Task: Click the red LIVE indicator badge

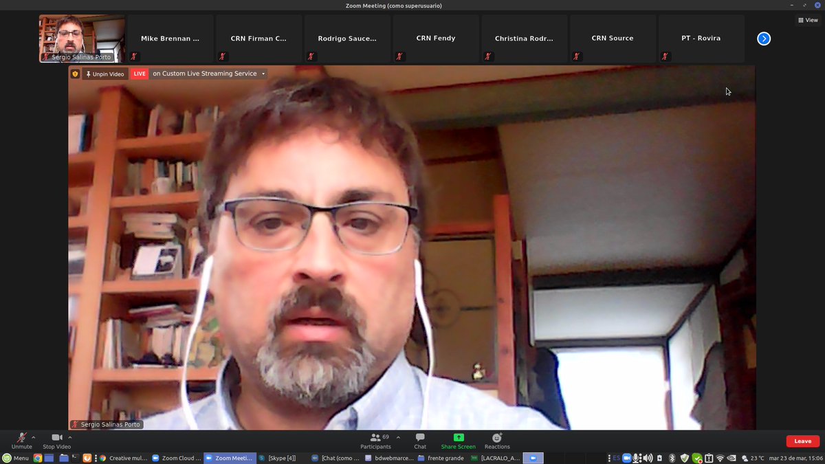Action: click(140, 74)
